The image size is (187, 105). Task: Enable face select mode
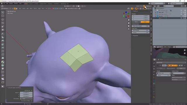coord(17,8)
